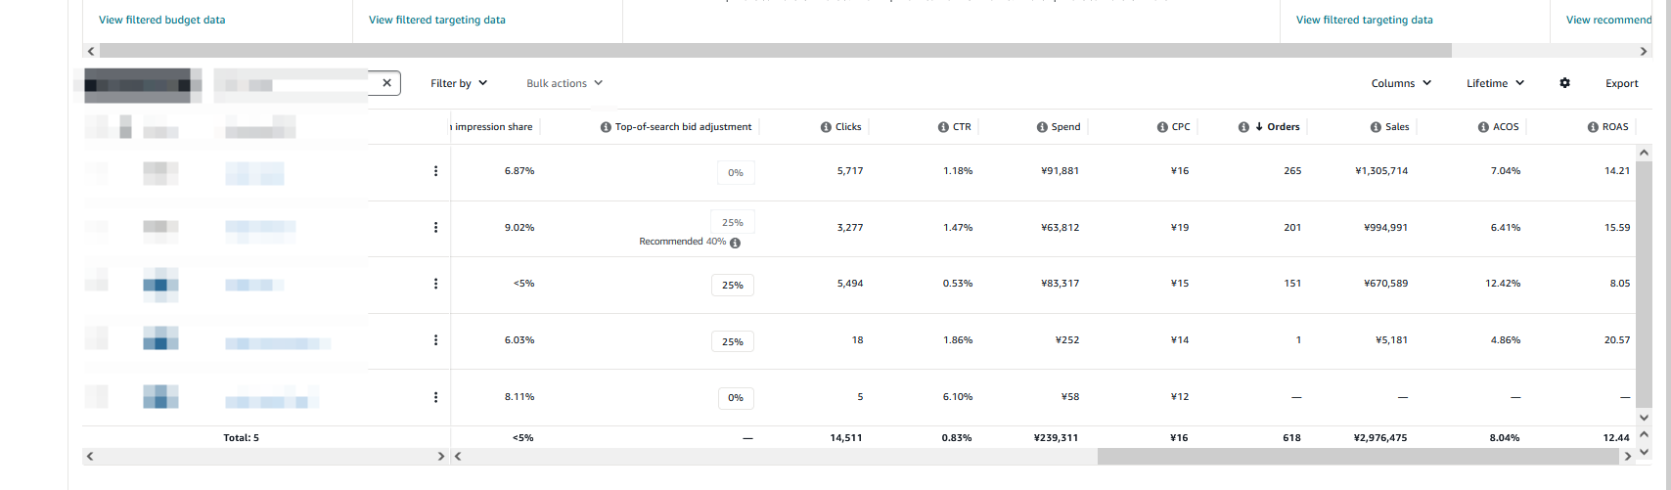Open View filtered budget data link
Screen dimensions: 1671x490
point(161,20)
